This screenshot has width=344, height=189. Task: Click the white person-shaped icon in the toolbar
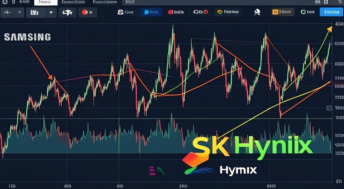point(257,12)
